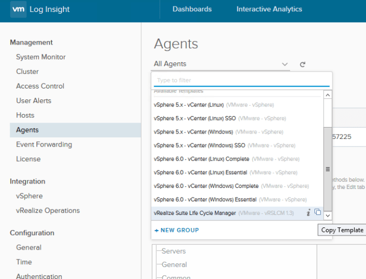Viewport: 366px width, 279px height.
Task: Open vRealize Operations integration
Action: 48,211
